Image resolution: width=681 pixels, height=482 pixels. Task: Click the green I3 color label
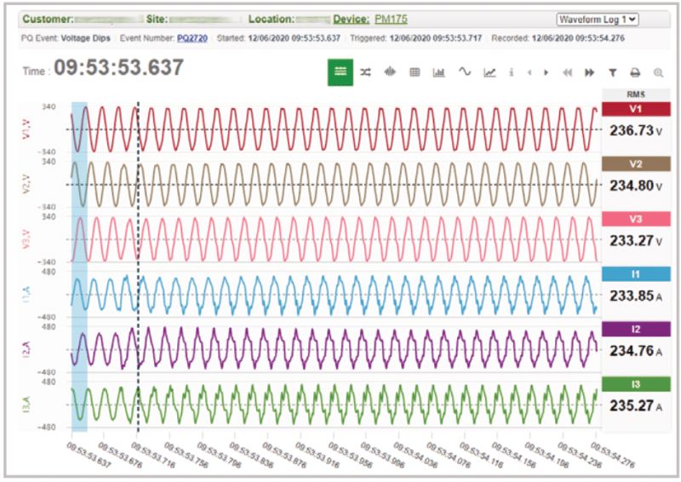pos(636,384)
